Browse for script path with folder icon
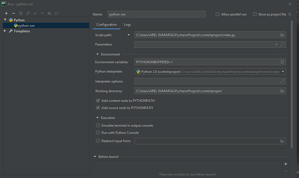The image size is (299, 178). [x=282, y=35]
